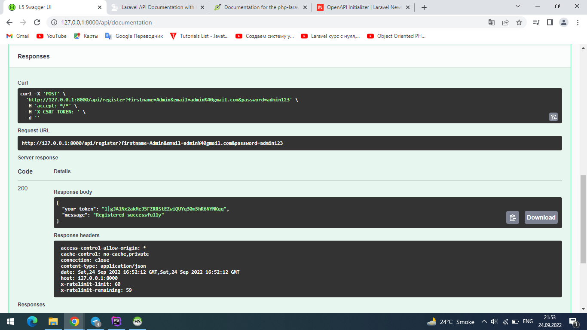The image size is (587, 330).
Task: Open Windows notifications in the system tray
Action: (573, 321)
